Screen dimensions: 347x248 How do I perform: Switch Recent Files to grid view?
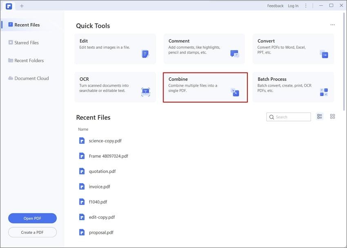[x=332, y=116]
